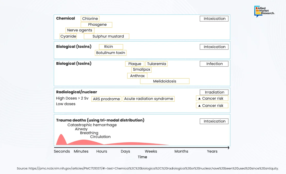This screenshot has height=174, width=286.
Task: Select the Nerve agents box
Action: (80, 30)
